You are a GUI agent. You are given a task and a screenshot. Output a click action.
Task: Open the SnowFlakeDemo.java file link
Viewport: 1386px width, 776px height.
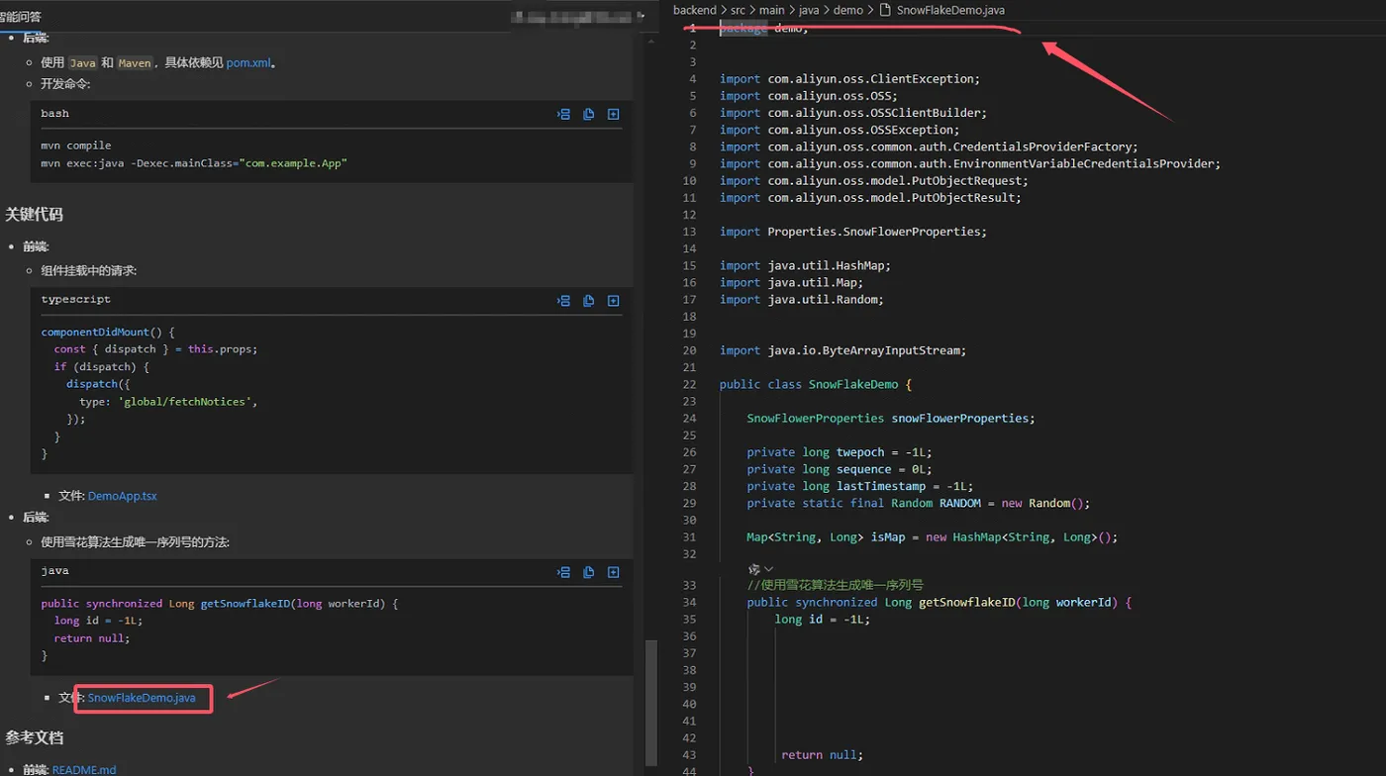142,698
